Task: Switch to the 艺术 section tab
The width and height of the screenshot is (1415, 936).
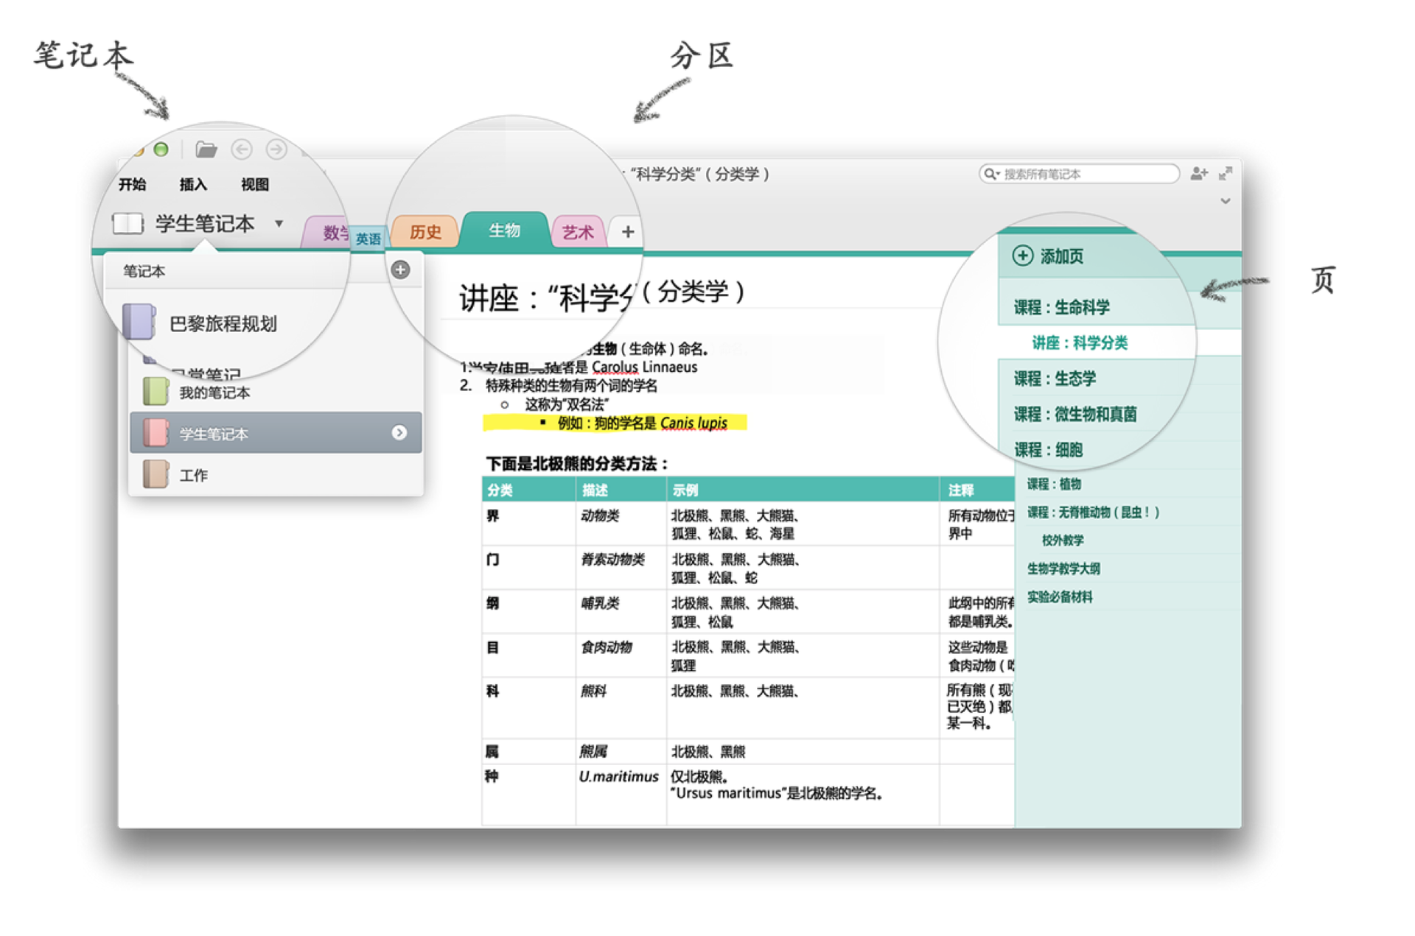Action: [x=578, y=233]
